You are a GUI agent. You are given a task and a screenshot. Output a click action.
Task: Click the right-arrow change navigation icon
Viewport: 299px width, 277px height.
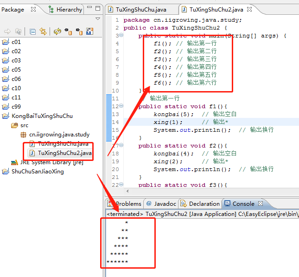[x=79, y=31]
